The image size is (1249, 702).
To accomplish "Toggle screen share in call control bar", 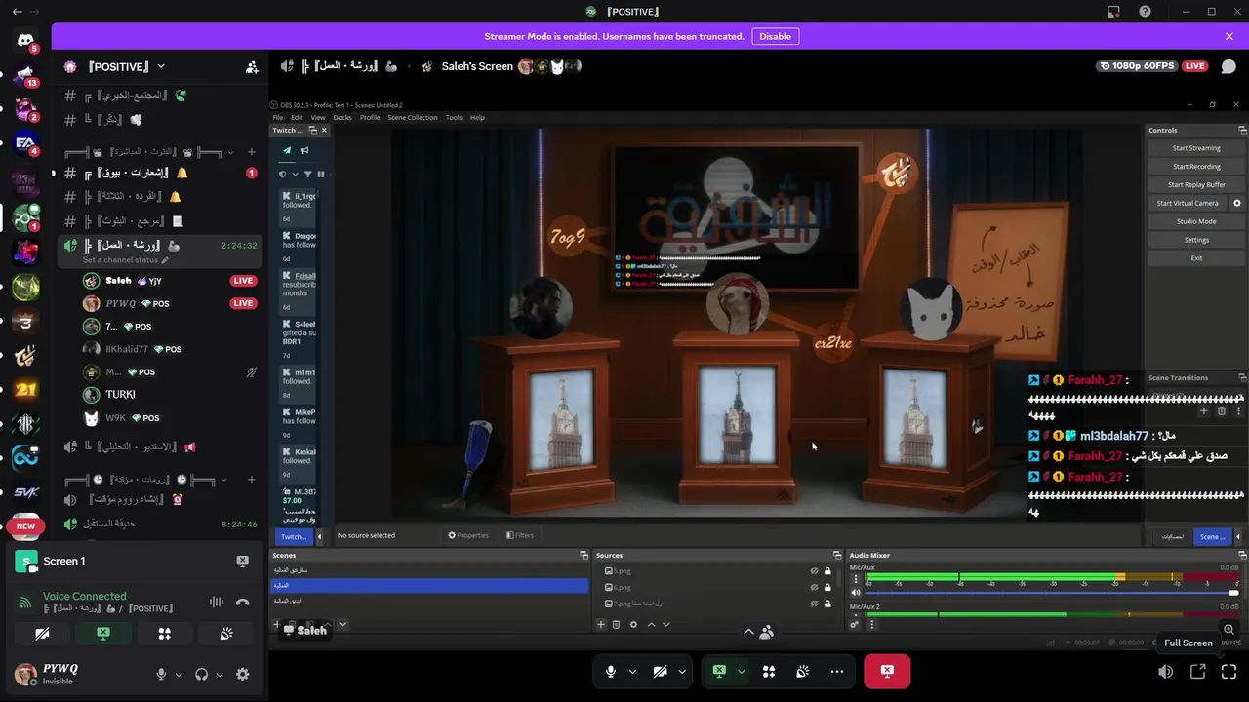I will click(719, 671).
